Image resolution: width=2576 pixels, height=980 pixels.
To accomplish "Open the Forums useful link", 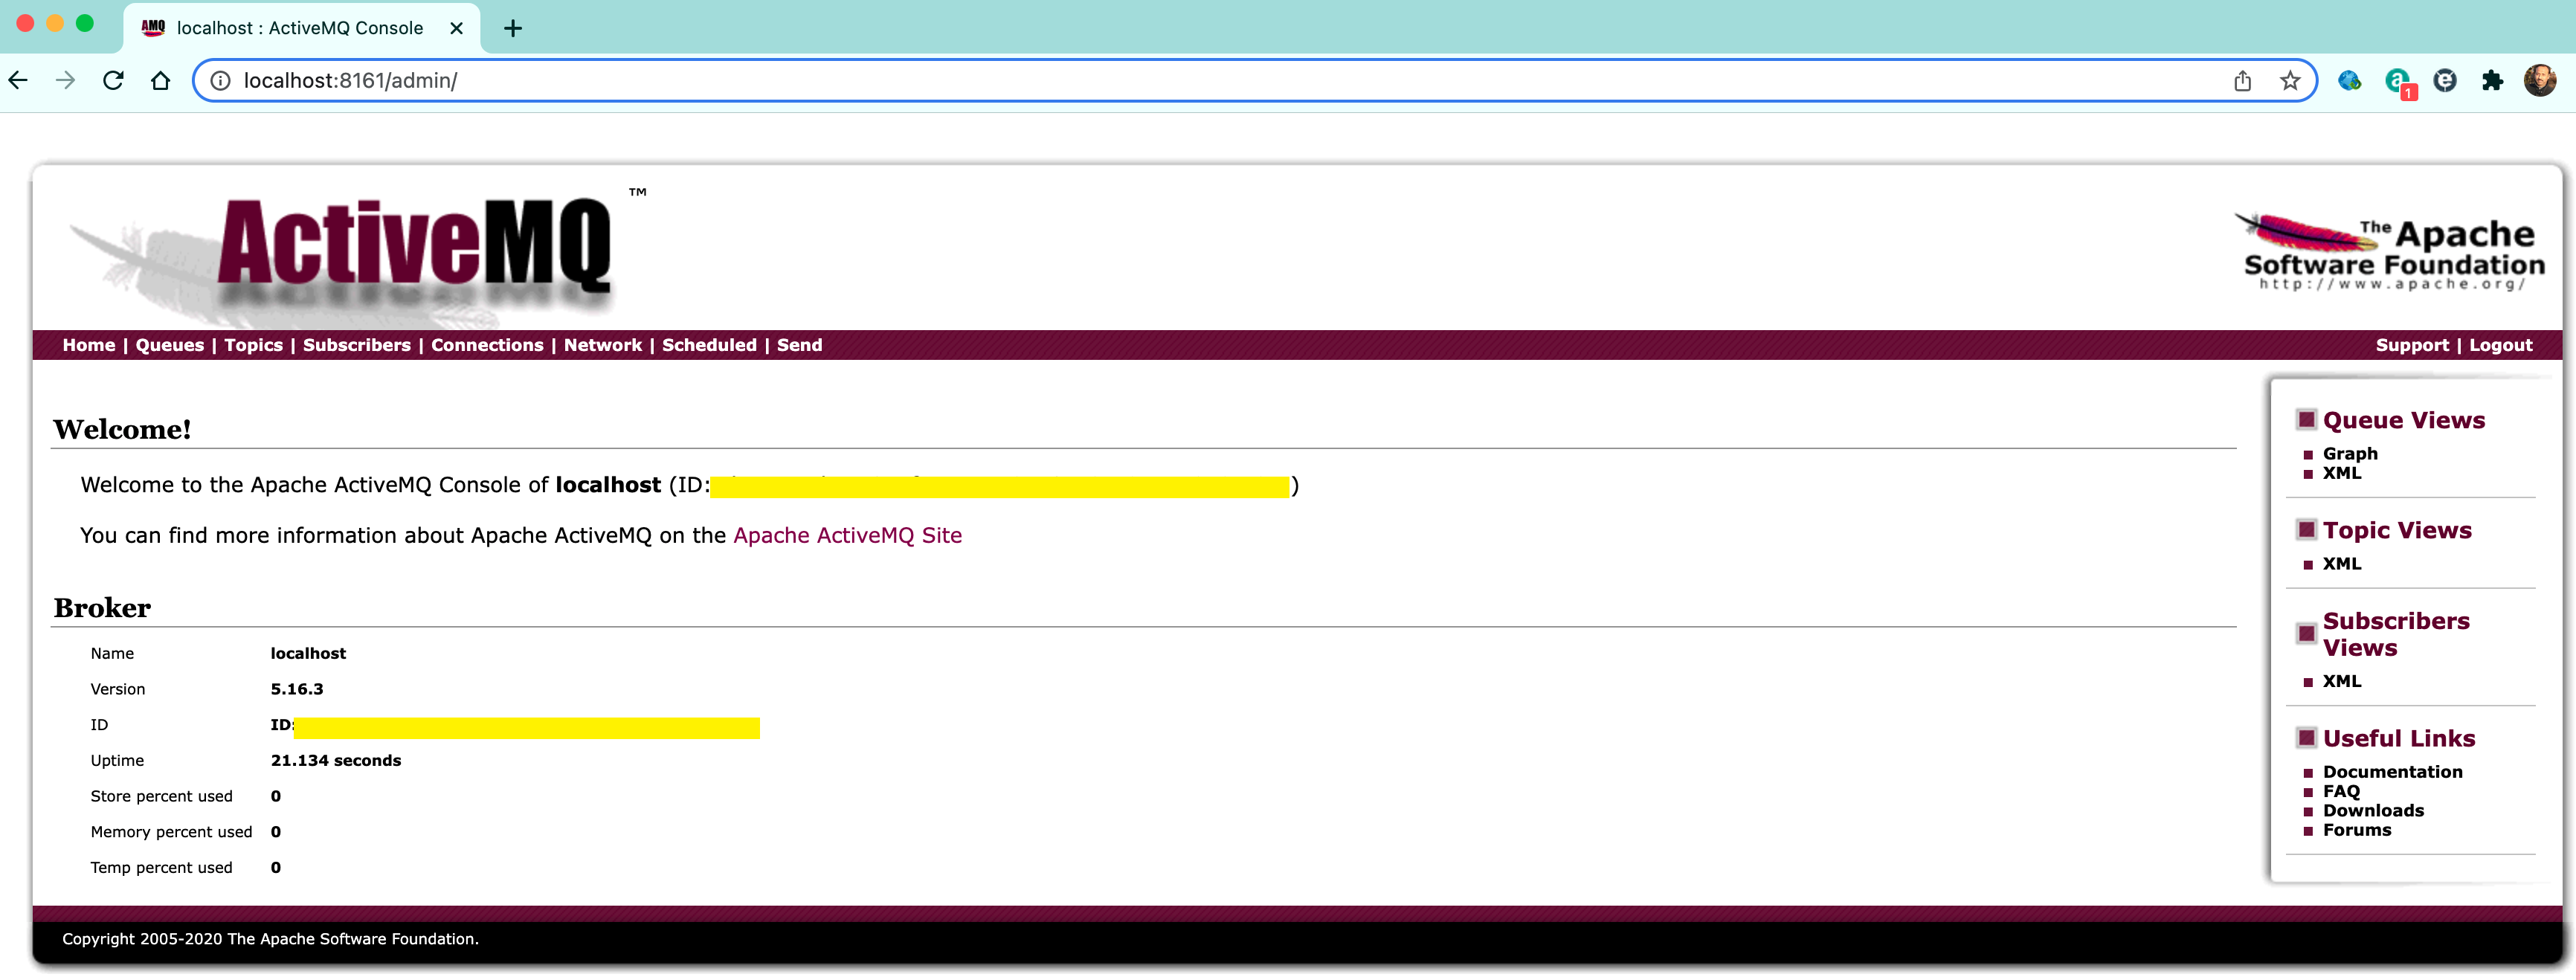I will click(x=2357, y=830).
